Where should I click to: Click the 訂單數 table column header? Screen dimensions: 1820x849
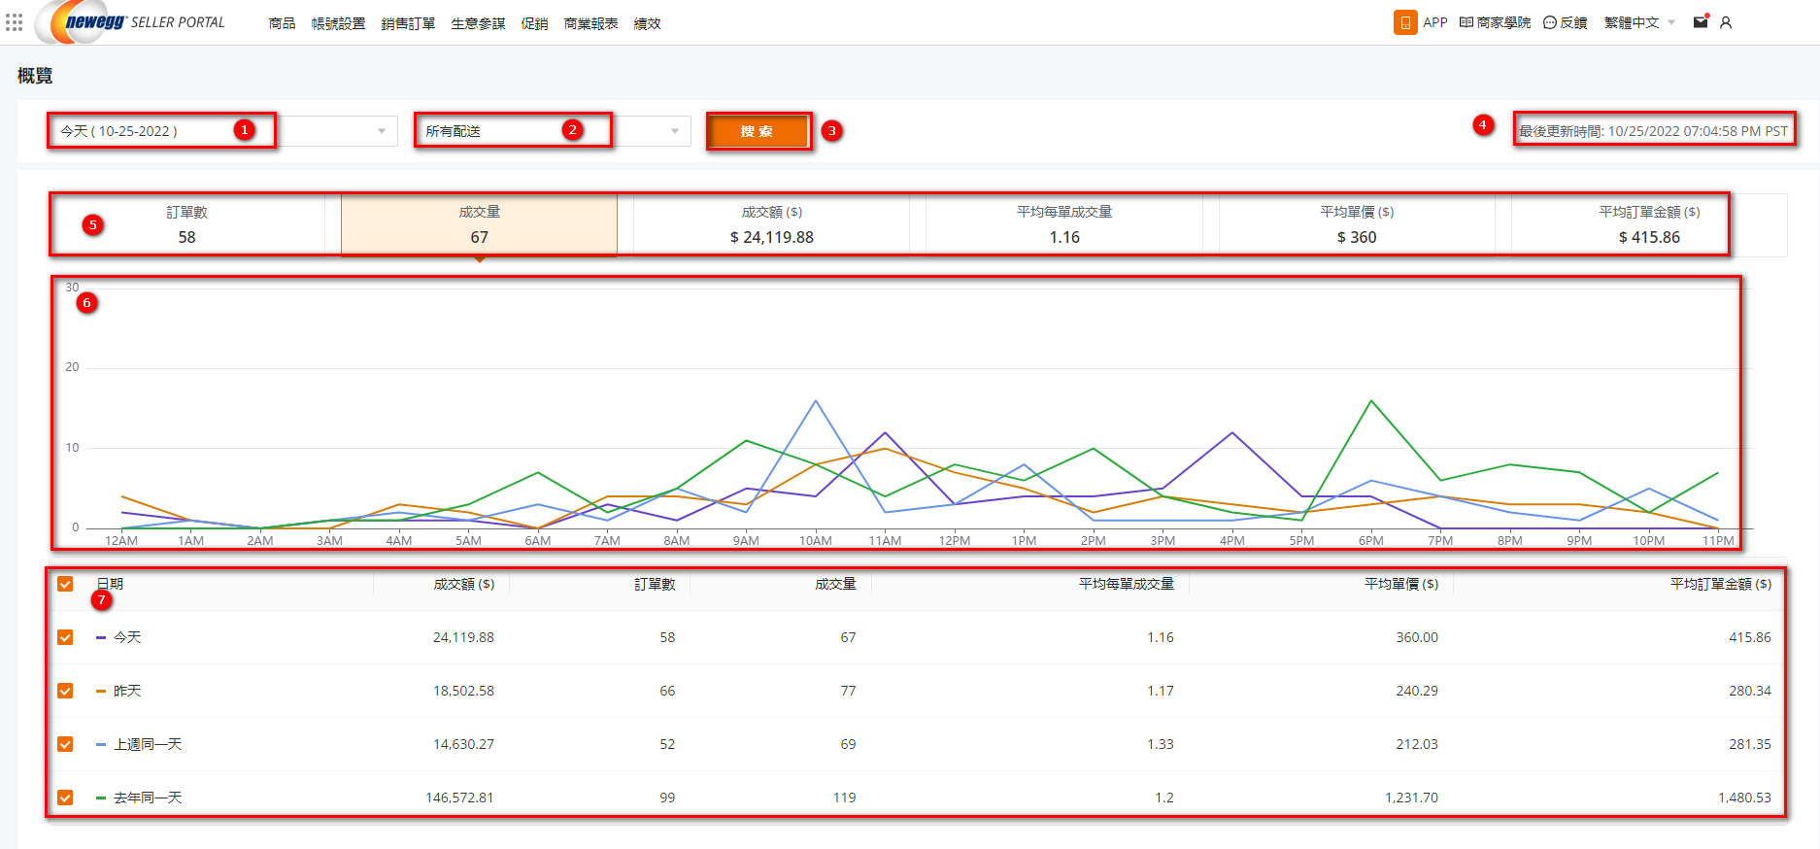click(x=655, y=584)
